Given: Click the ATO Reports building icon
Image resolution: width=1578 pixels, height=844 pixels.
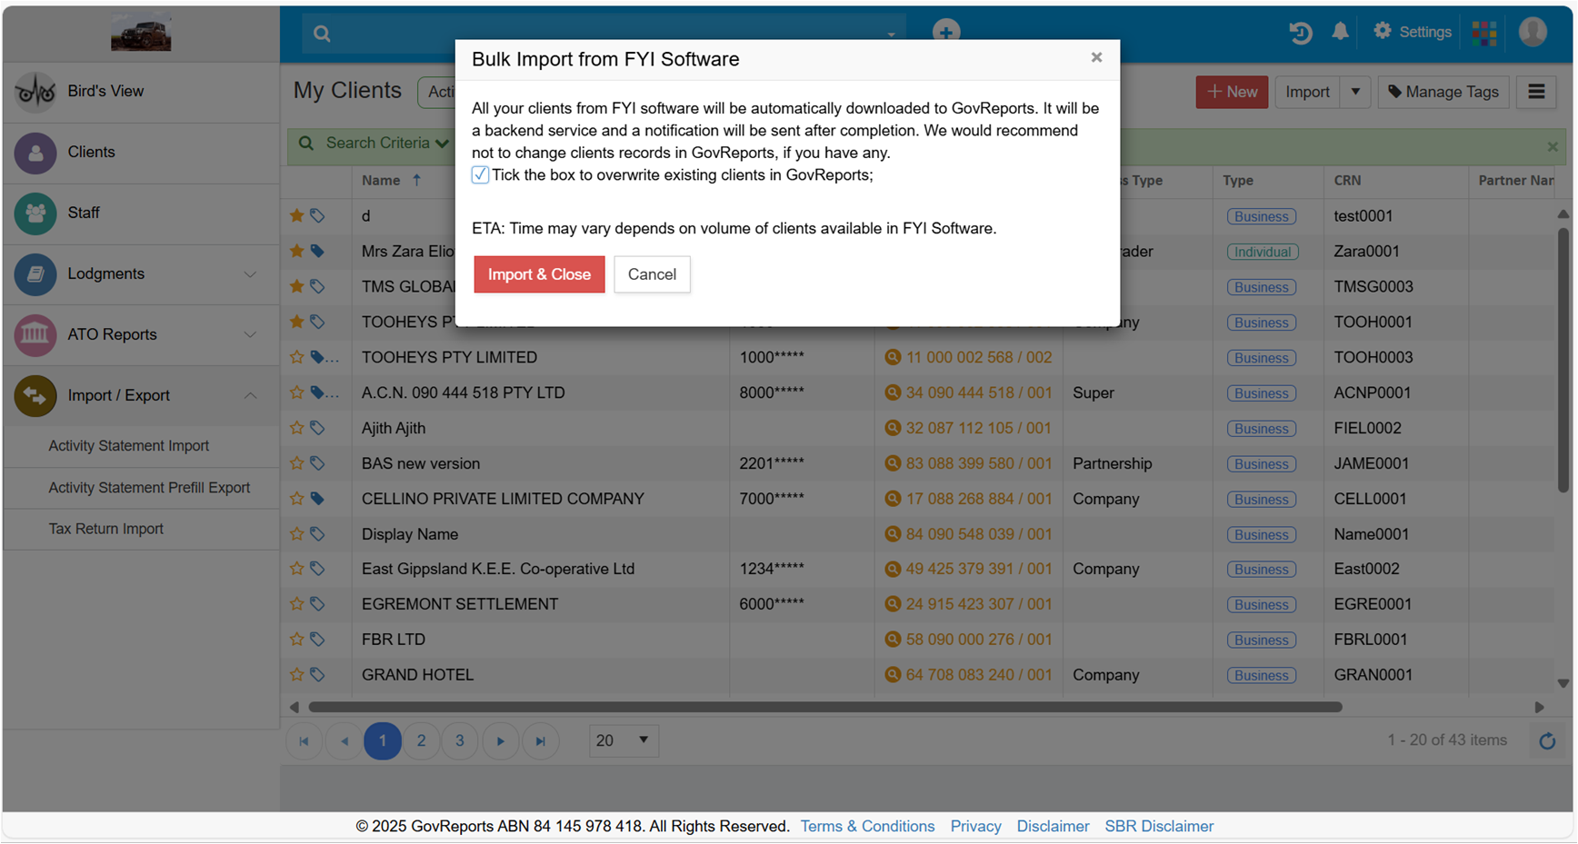Looking at the screenshot, I should 35,335.
